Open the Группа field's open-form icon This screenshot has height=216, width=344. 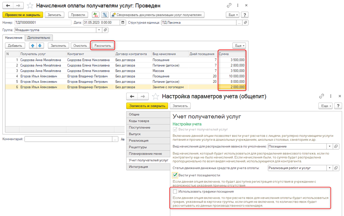(x=105, y=30)
